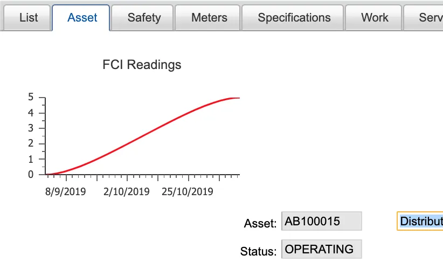Image resolution: width=443 pixels, height=276 pixels.
Task: Click the value 3 on the y-axis
Action: pyautogui.click(x=31, y=128)
